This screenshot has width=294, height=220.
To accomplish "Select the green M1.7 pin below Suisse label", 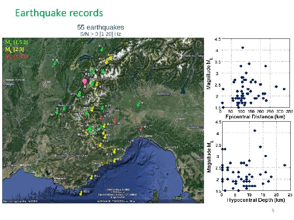I will [x=102, y=49].
